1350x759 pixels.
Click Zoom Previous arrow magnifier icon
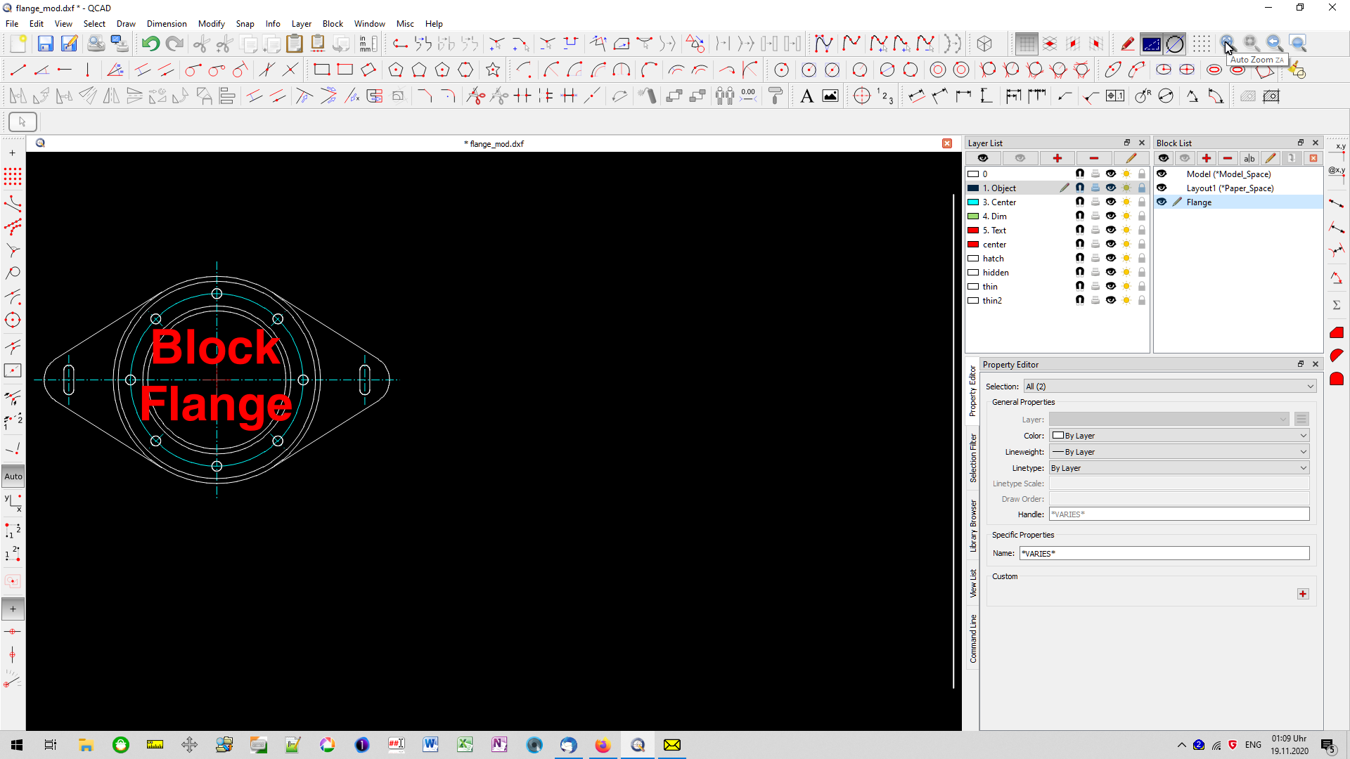[x=1274, y=44]
